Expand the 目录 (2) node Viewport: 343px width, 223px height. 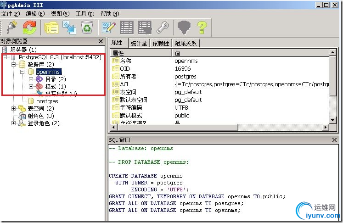click(x=31, y=79)
